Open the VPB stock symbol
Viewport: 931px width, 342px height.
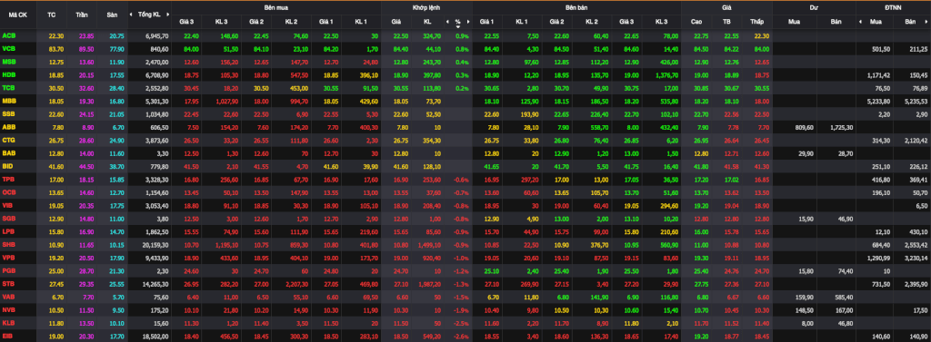tap(9, 258)
